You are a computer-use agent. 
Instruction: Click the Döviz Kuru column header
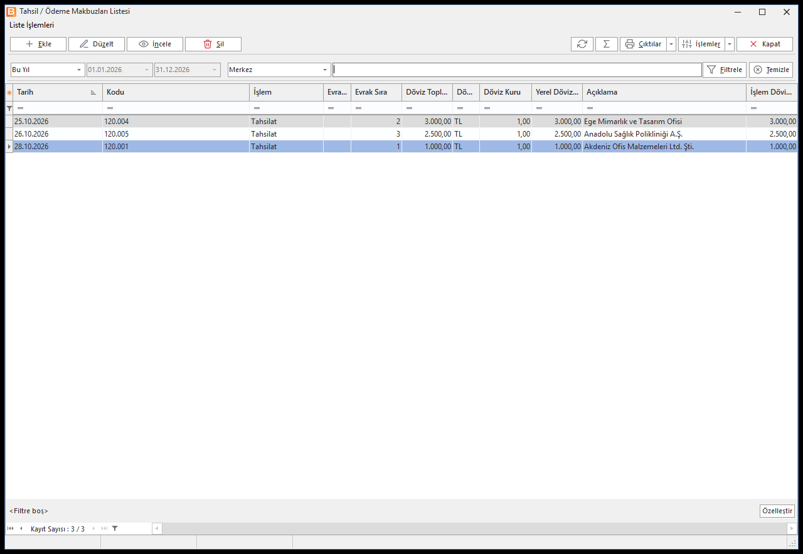tap(506, 93)
